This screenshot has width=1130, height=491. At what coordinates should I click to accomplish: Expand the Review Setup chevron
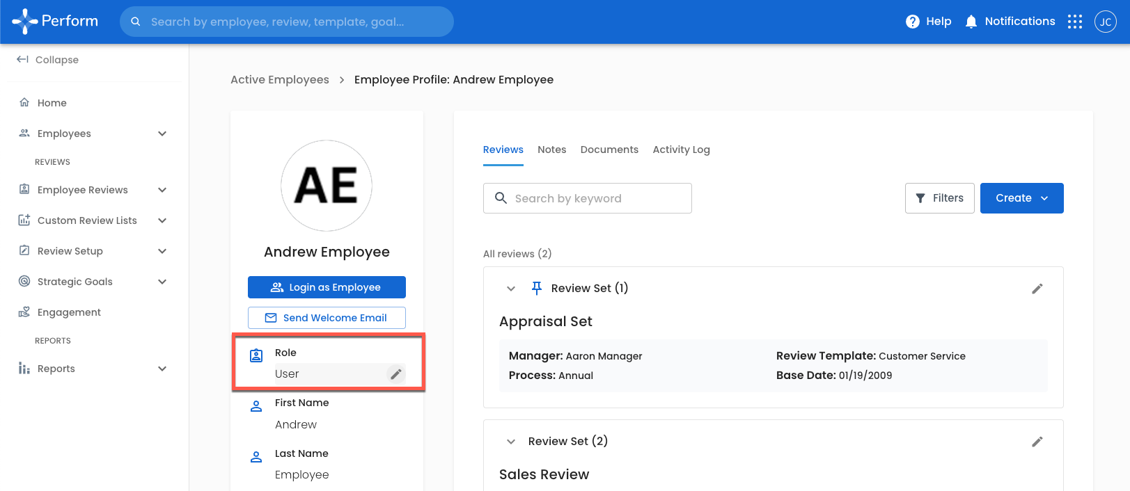click(162, 251)
